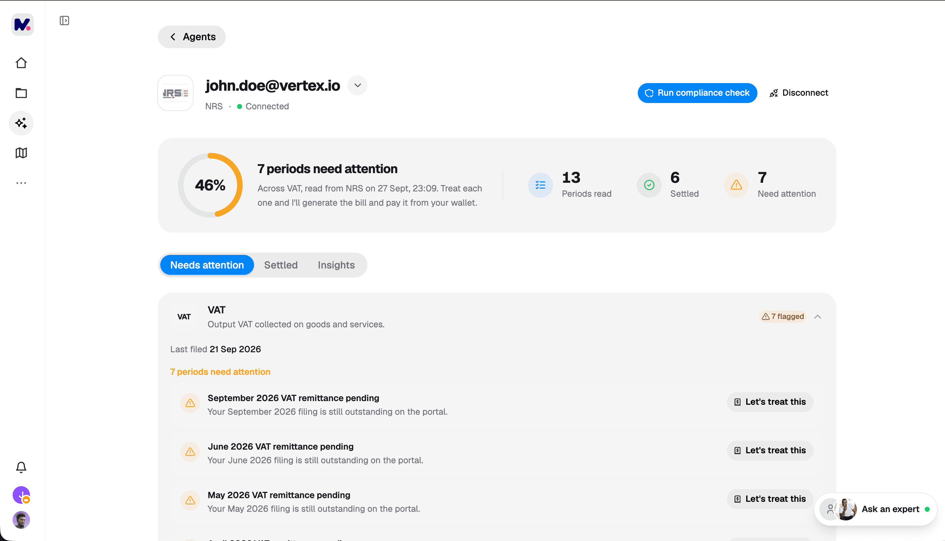This screenshot has width=945, height=541.
Task: Click the '6 Settled' stat
Action: click(668, 185)
